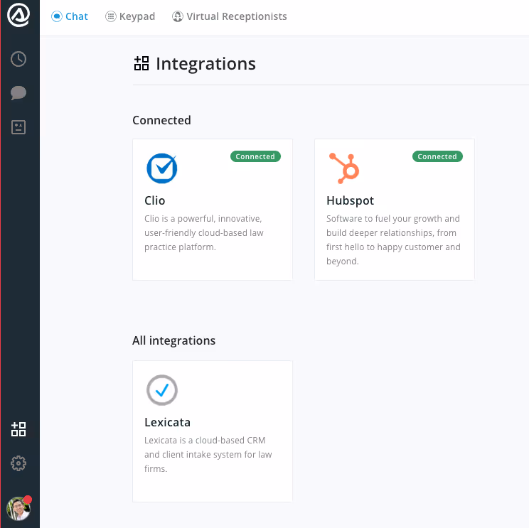Open the Clio integration title
The width and height of the screenshot is (529, 528).
[x=155, y=200]
